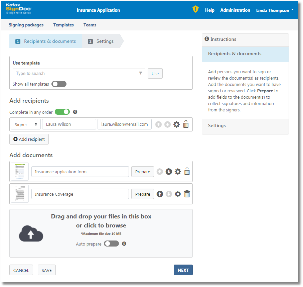This screenshot has height=287, width=303.
Task: Open the Templates menu item
Action: (x=63, y=25)
